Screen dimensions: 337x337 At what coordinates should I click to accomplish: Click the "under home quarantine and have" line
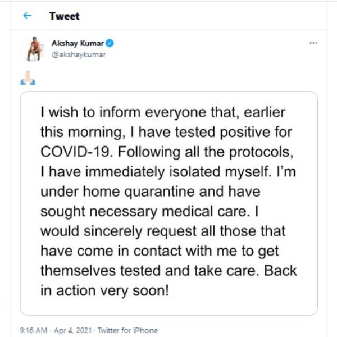click(151, 192)
